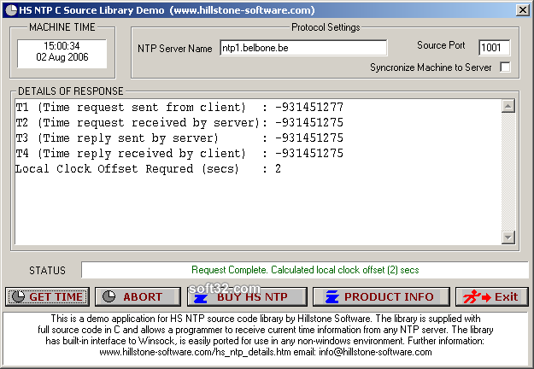Select the Local Clock Offset Requred line
This screenshot has height=369, width=534.
point(148,168)
